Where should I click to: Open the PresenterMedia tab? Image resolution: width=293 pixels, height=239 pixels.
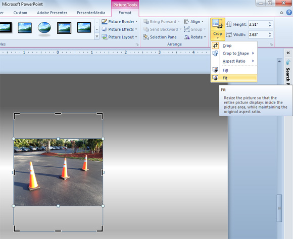[x=91, y=13]
